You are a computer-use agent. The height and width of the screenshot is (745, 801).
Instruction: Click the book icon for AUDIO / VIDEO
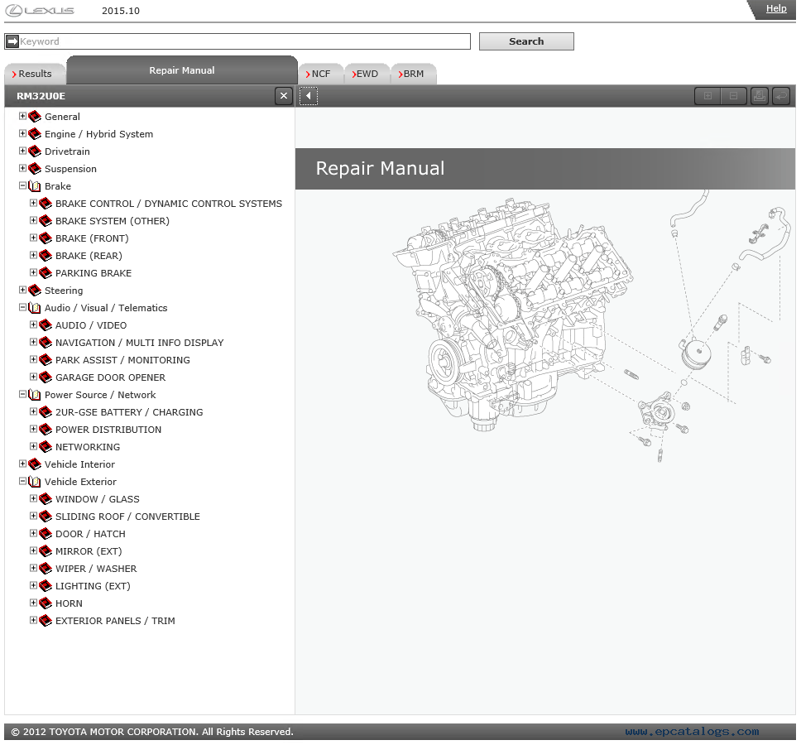click(46, 325)
